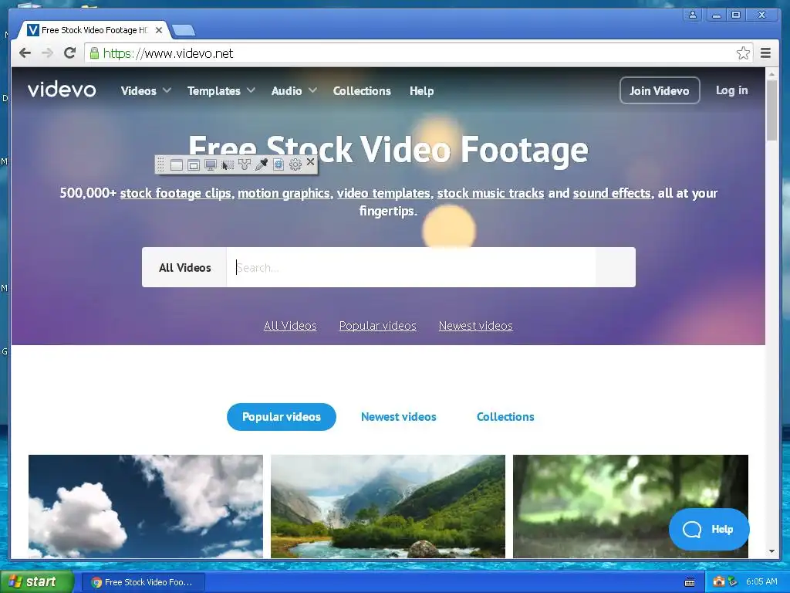Open the Help chat bubble
Screen dimensions: 790x593
tap(709, 529)
